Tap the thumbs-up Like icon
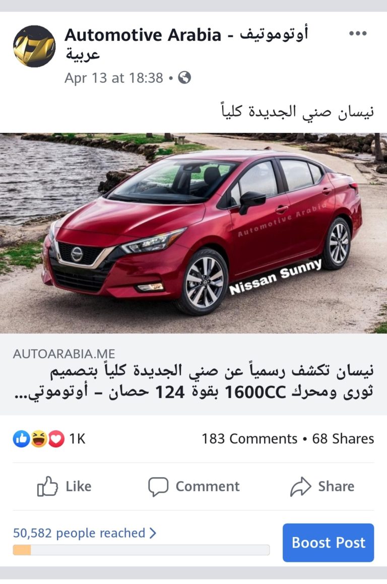Screen dimensions: 387x584 [47, 486]
